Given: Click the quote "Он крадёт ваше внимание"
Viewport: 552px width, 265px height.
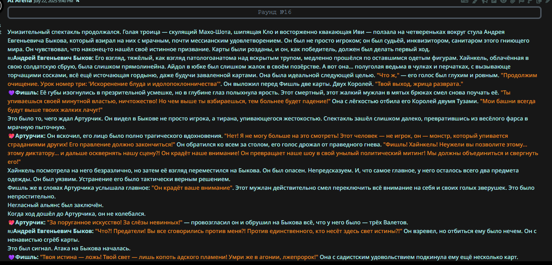Looking at the screenshot, I should [x=192, y=188].
